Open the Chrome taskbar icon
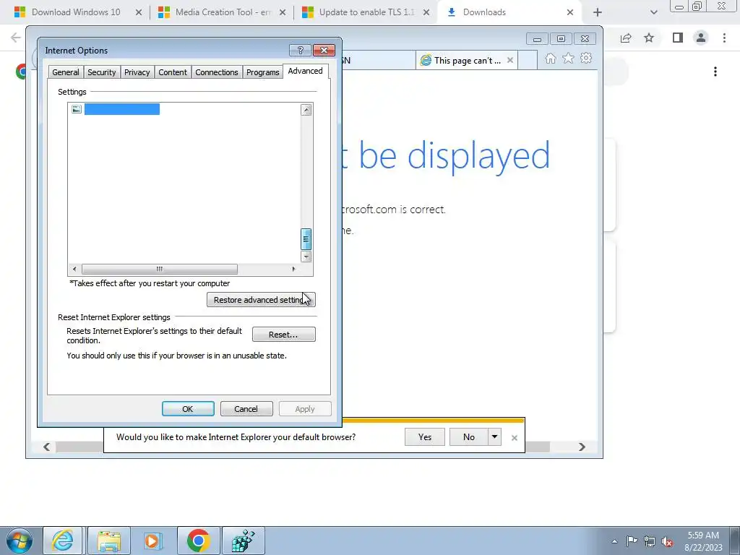 [x=198, y=541]
